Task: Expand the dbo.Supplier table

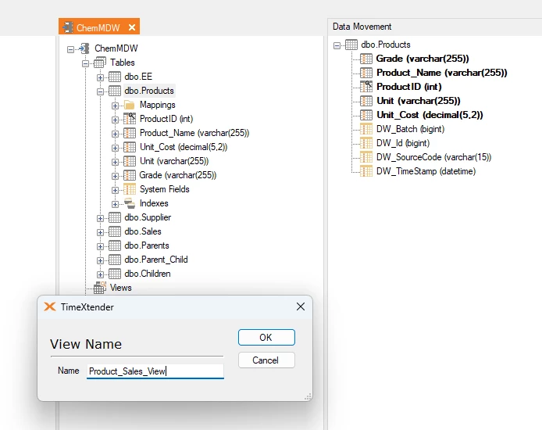Action: (x=100, y=218)
